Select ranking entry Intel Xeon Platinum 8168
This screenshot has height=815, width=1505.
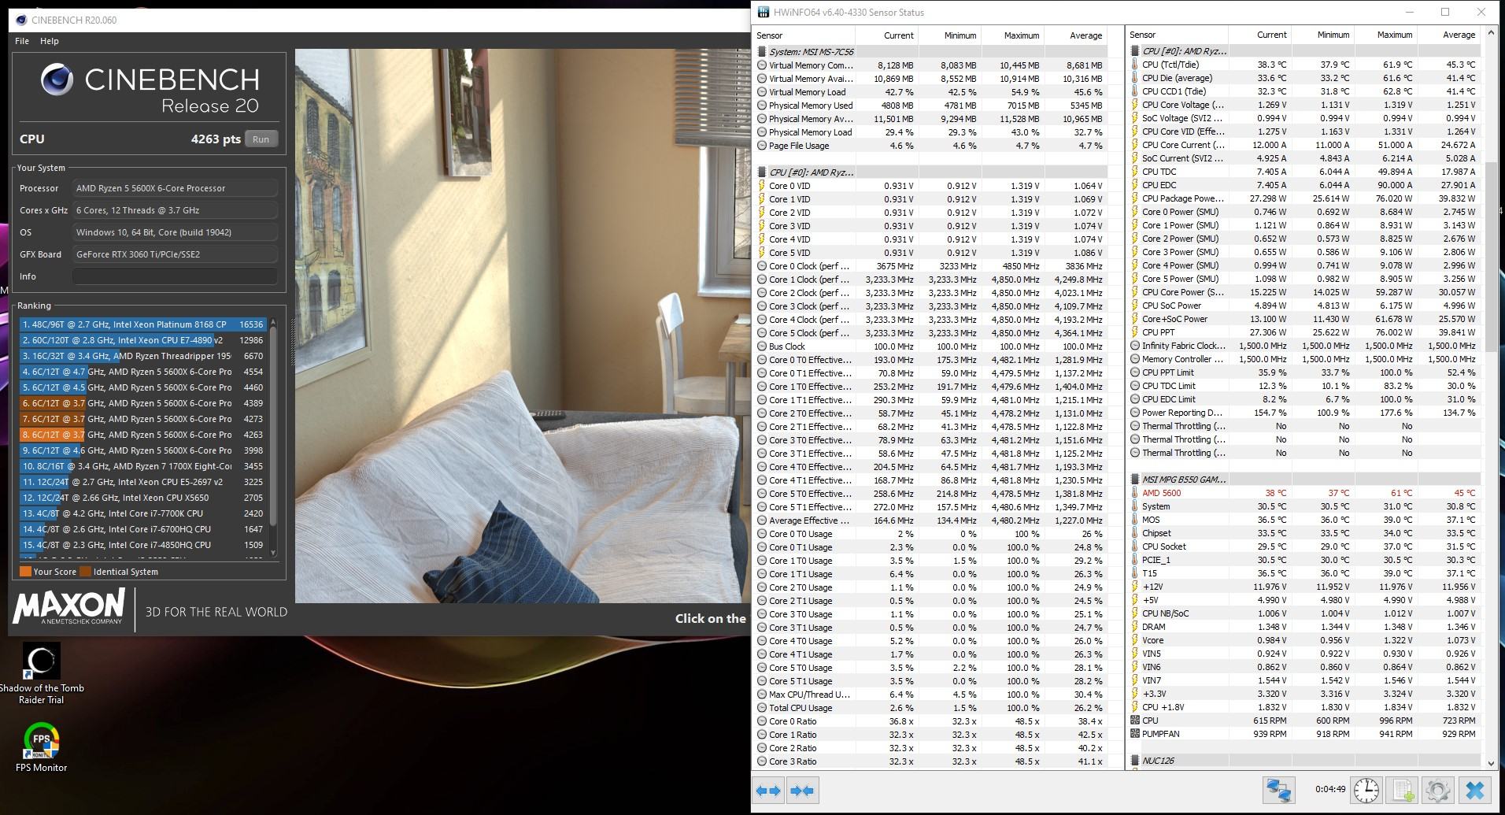point(142,324)
